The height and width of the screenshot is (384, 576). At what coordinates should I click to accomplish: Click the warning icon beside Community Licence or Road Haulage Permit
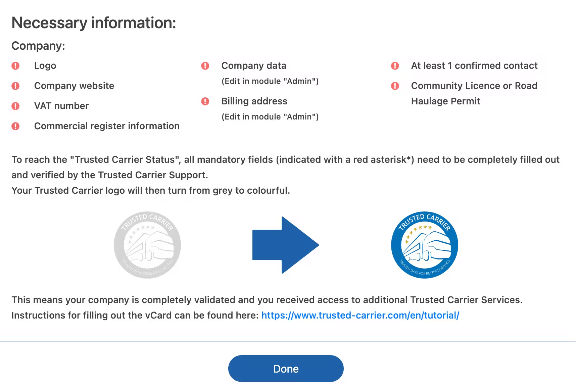[395, 86]
